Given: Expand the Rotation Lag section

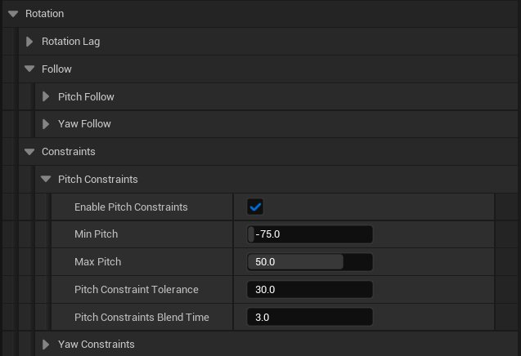Looking at the screenshot, I should pyautogui.click(x=30, y=42).
